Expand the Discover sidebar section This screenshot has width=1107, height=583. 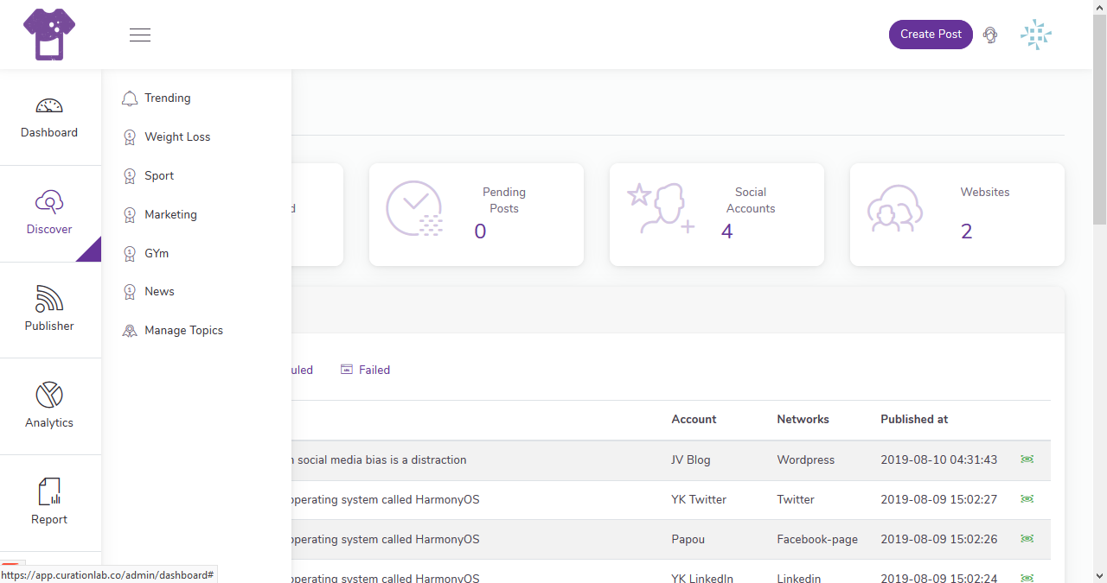[x=49, y=213]
